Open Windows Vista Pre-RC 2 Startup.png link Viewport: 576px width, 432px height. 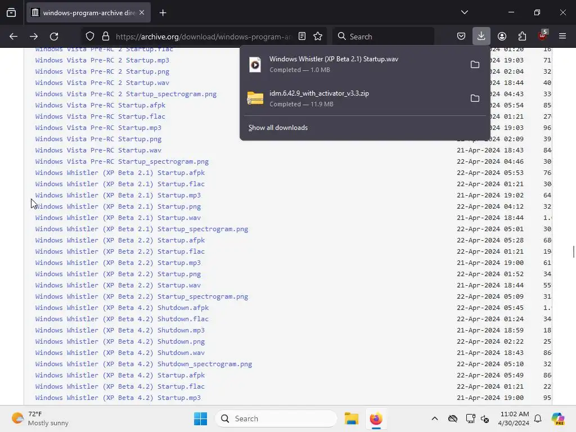click(102, 71)
